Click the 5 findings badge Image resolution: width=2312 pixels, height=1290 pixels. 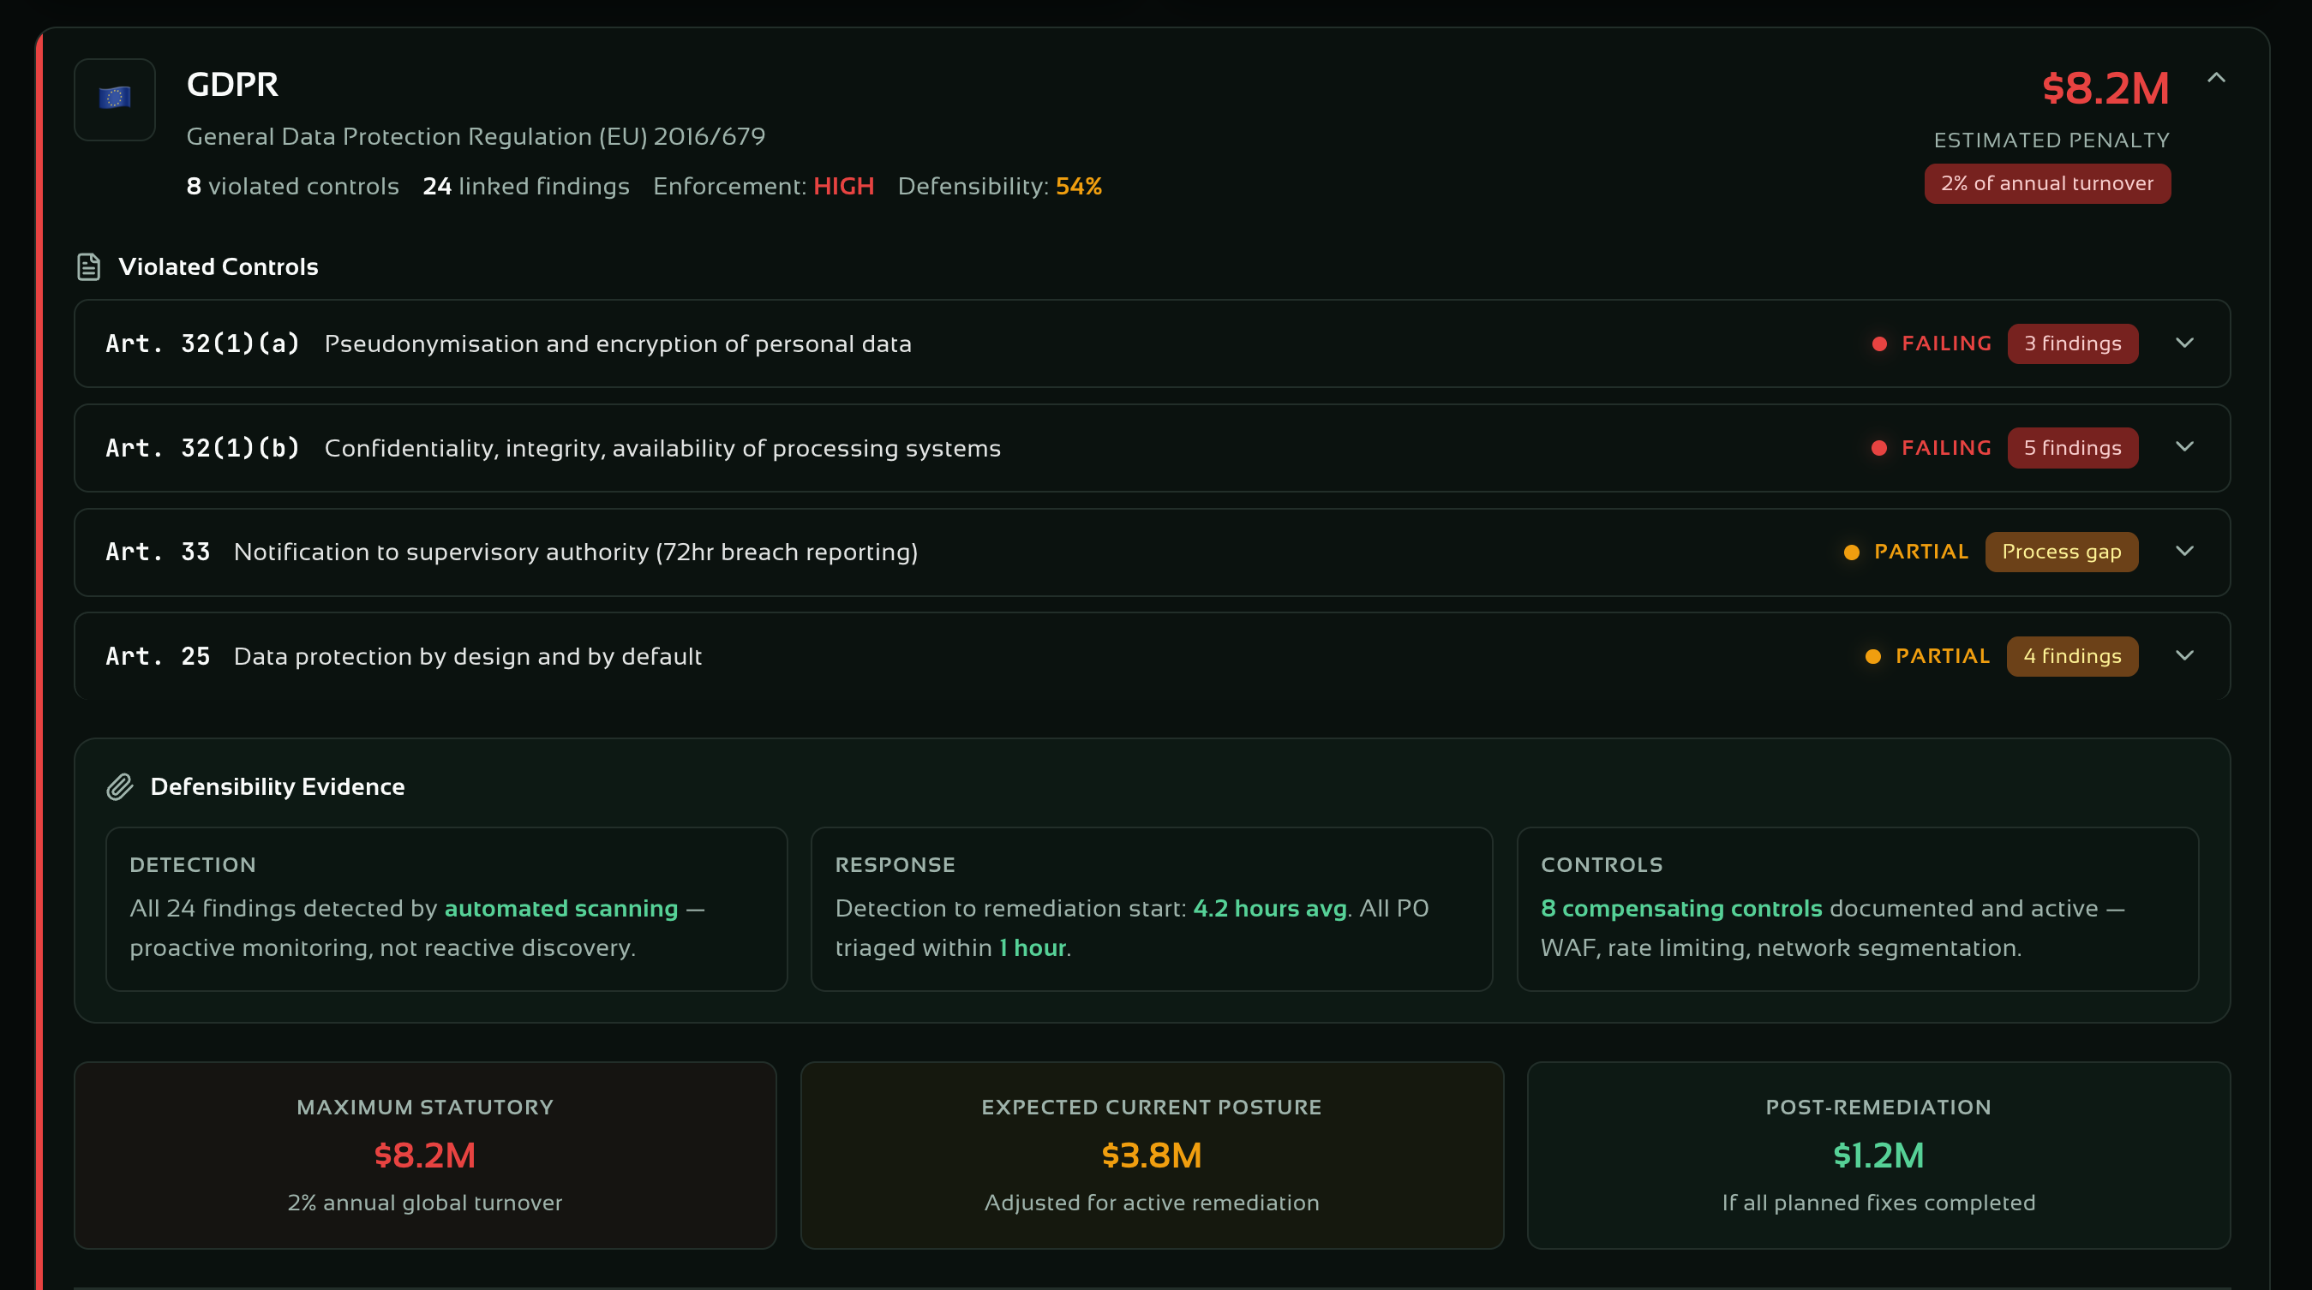coord(2072,448)
